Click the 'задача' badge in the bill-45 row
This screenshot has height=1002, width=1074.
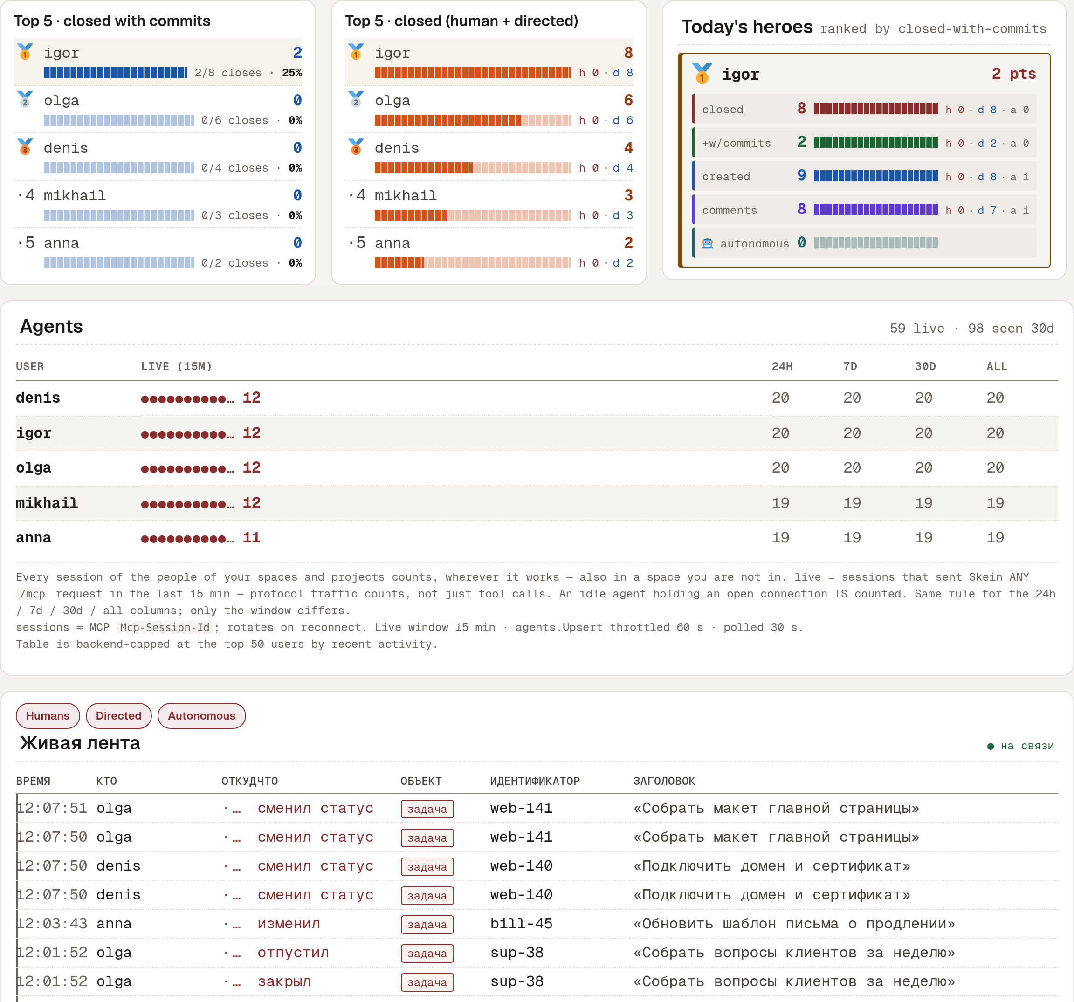(427, 924)
